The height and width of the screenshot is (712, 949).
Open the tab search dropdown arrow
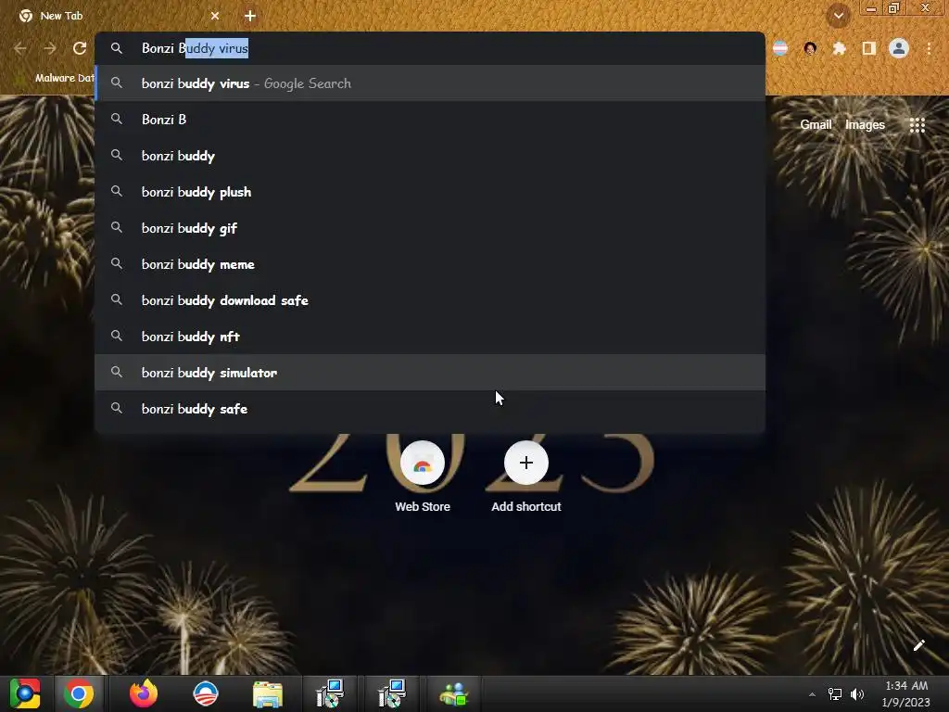[x=839, y=16]
